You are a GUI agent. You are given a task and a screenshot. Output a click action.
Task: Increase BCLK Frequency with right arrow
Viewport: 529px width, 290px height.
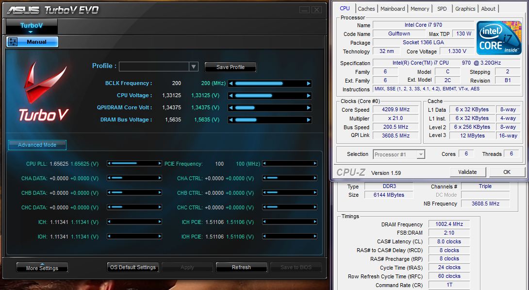[x=309, y=84]
